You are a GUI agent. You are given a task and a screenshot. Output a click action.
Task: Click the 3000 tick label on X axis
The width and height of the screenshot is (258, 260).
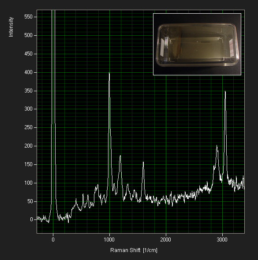coord(222,240)
